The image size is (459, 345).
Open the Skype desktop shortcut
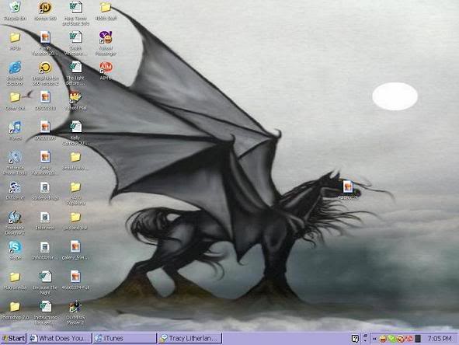coord(15,250)
